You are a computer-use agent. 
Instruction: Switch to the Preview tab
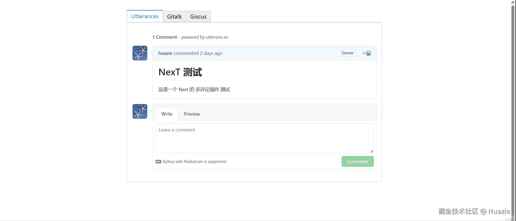tap(192, 114)
